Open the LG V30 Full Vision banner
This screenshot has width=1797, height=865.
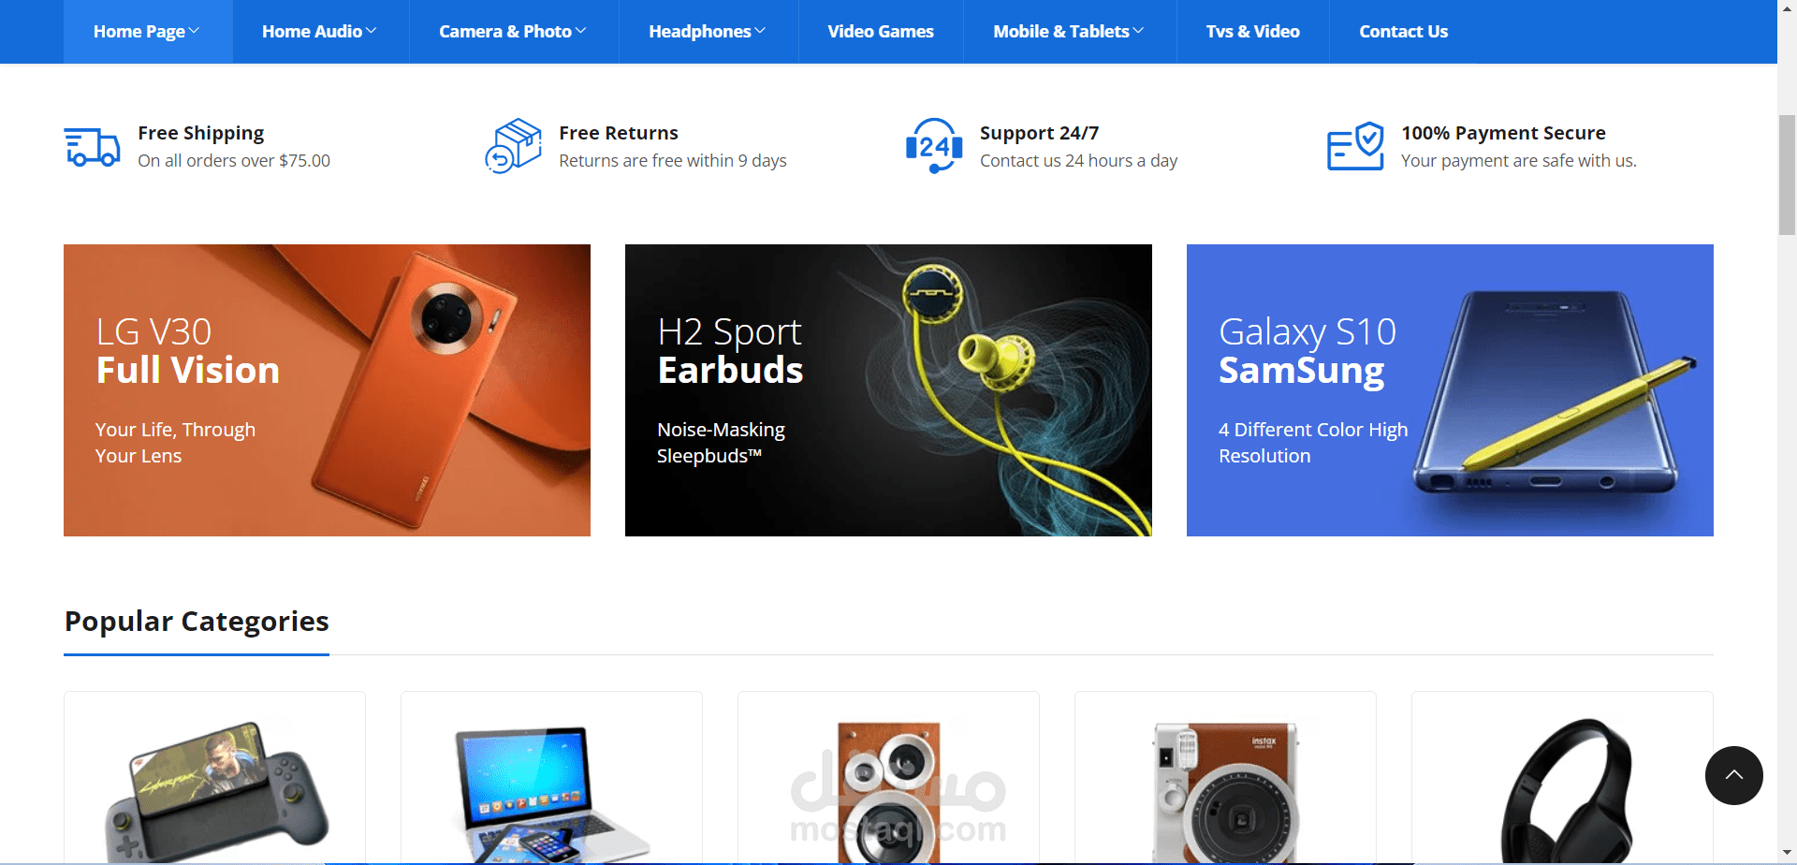pyautogui.click(x=327, y=390)
